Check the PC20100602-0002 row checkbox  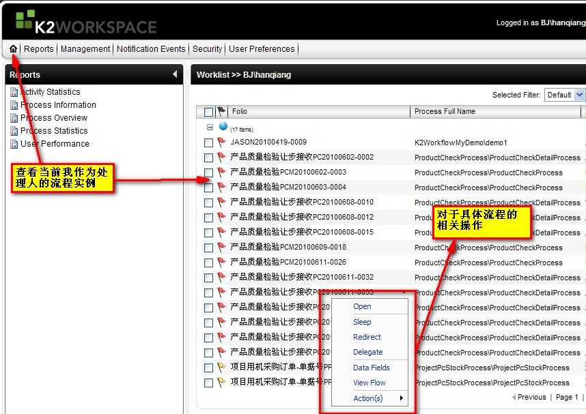(208, 158)
